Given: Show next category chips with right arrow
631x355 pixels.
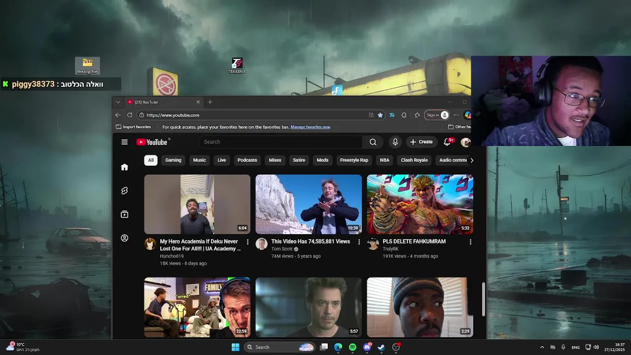Looking at the screenshot, I should pyautogui.click(x=472, y=160).
